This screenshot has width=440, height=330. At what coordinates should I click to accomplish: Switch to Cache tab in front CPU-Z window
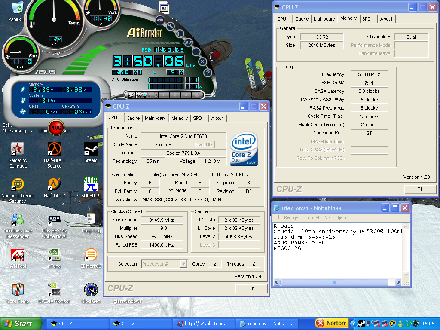point(133,118)
